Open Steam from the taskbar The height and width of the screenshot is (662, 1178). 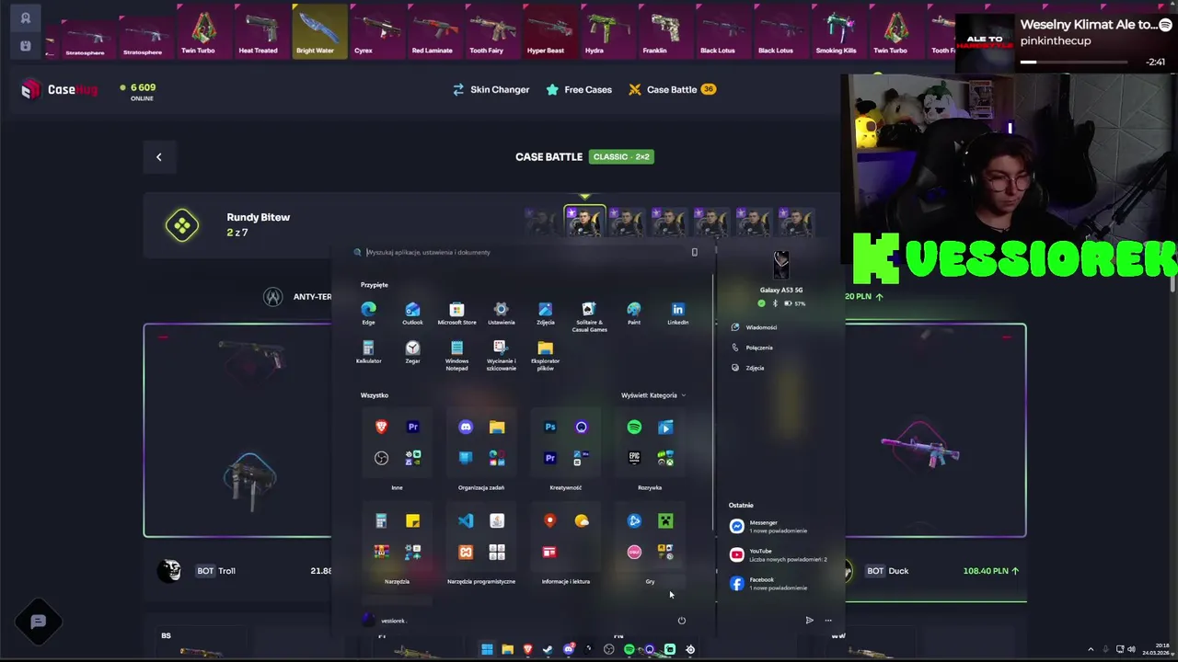(x=548, y=649)
